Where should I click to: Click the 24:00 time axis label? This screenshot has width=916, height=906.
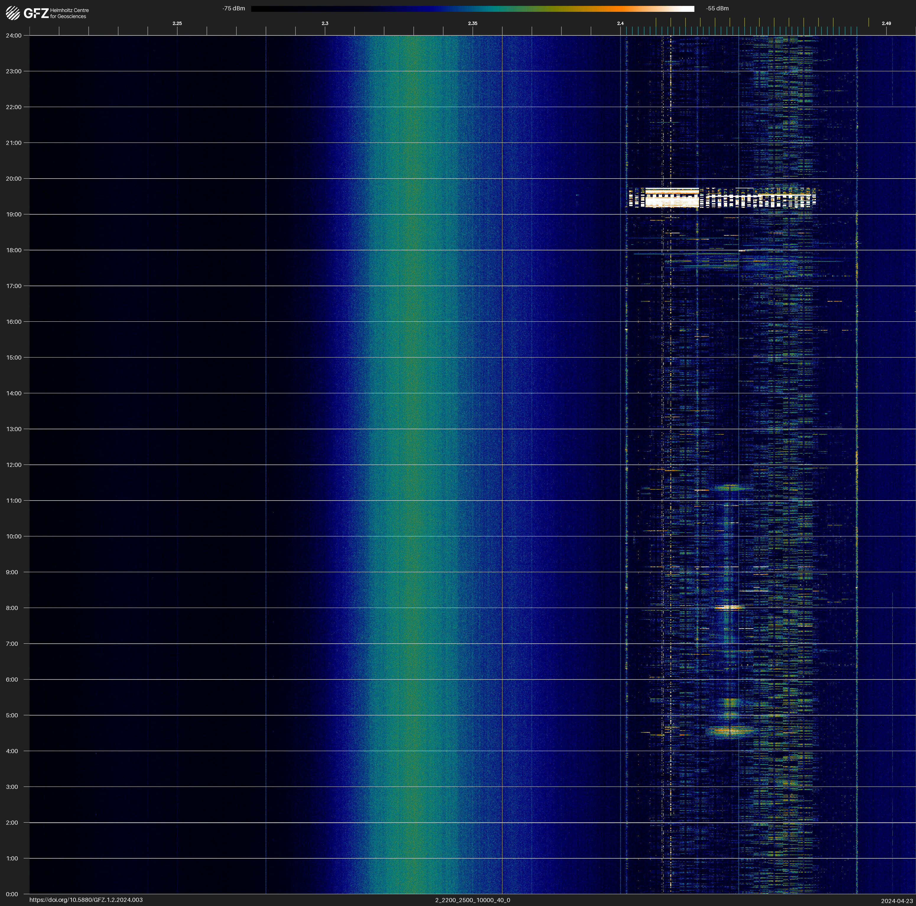click(x=14, y=35)
